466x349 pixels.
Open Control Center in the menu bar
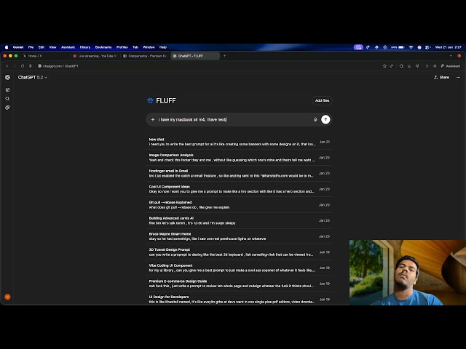click(427, 47)
